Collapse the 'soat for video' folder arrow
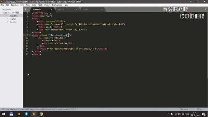208x117 pixels. 3,13
